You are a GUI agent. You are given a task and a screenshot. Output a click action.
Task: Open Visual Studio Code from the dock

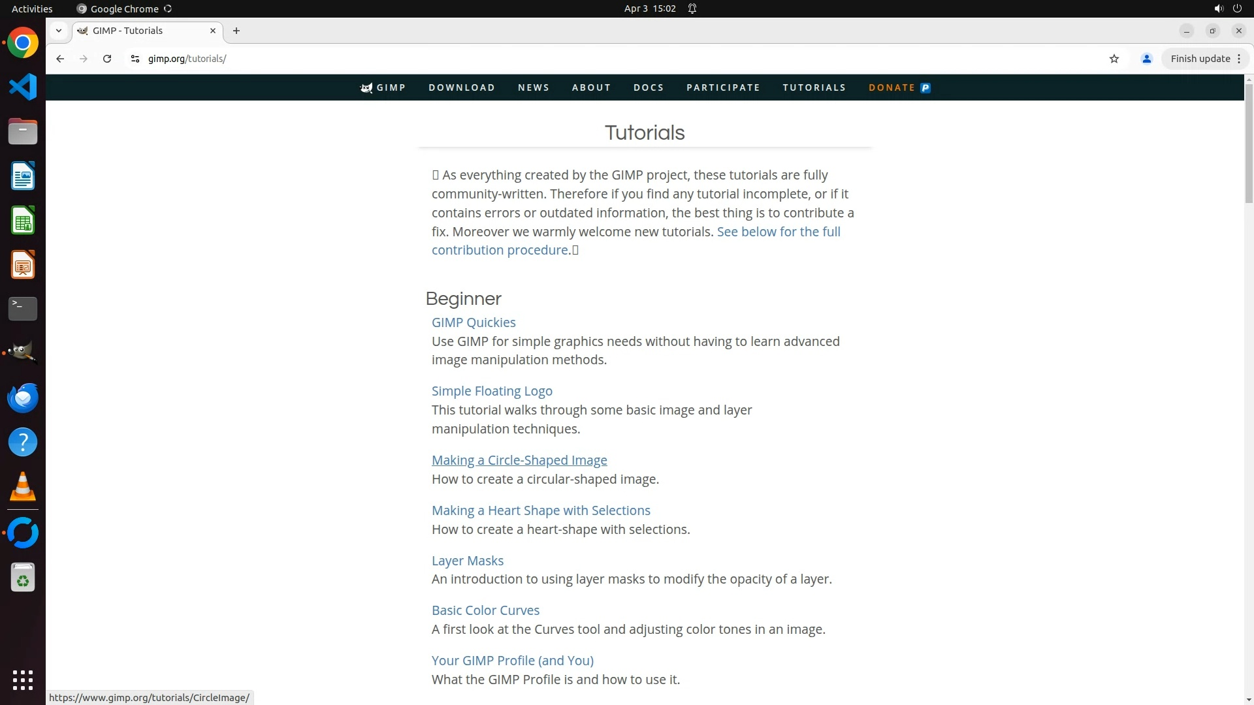point(23,87)
